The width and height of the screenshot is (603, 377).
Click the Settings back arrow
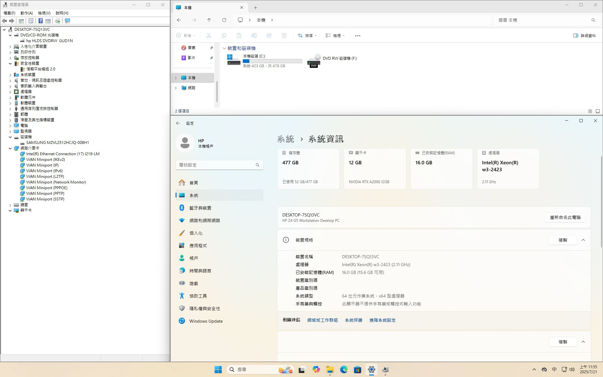tap(178, 123)
